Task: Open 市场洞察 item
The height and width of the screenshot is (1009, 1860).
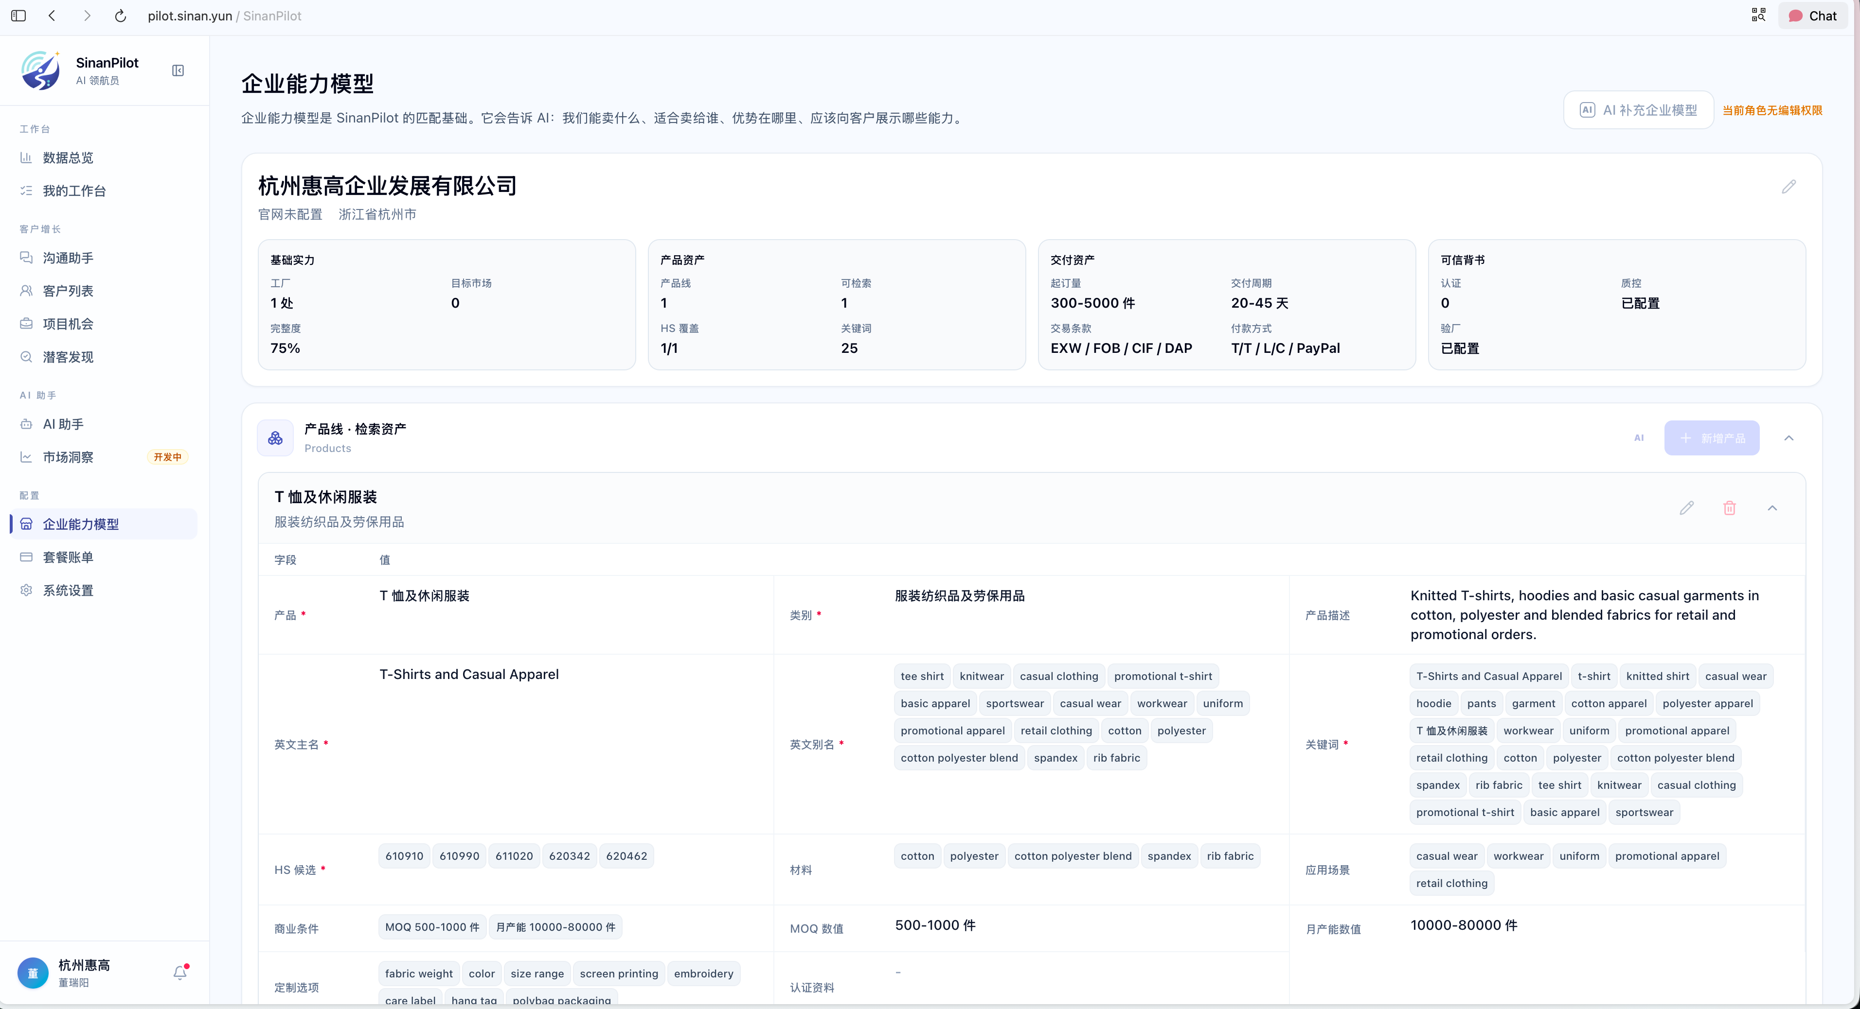Action: click(x=103, y=457)
